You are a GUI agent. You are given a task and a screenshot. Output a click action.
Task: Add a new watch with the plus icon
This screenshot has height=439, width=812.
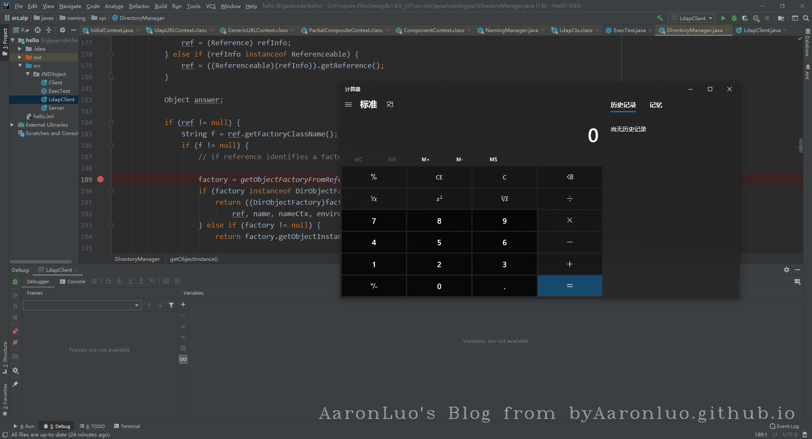click(x=183, y=304)
